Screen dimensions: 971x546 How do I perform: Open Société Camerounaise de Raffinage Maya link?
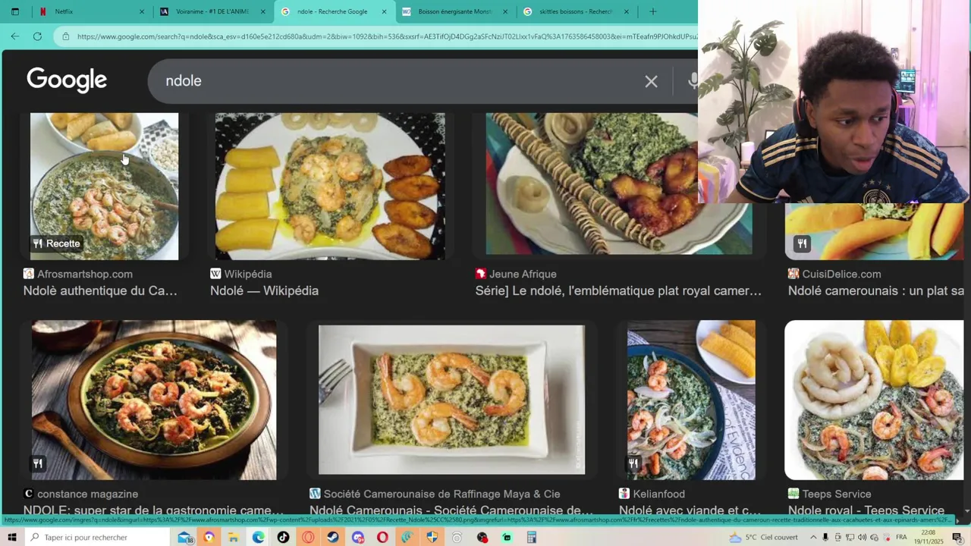coord(442,494)
